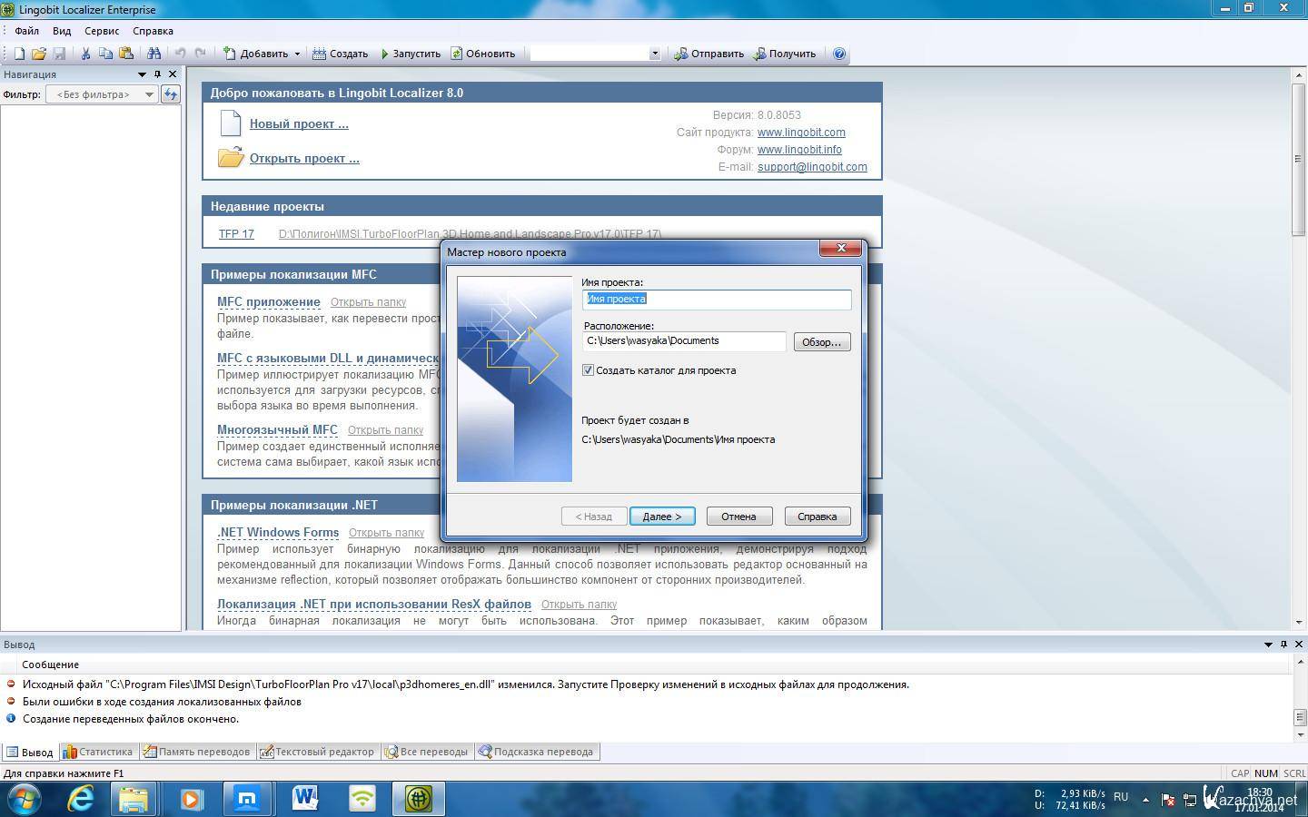Viewport: 1308px width, 817px height.
Task: Click the Справка button in wizard
Action: 817,517
